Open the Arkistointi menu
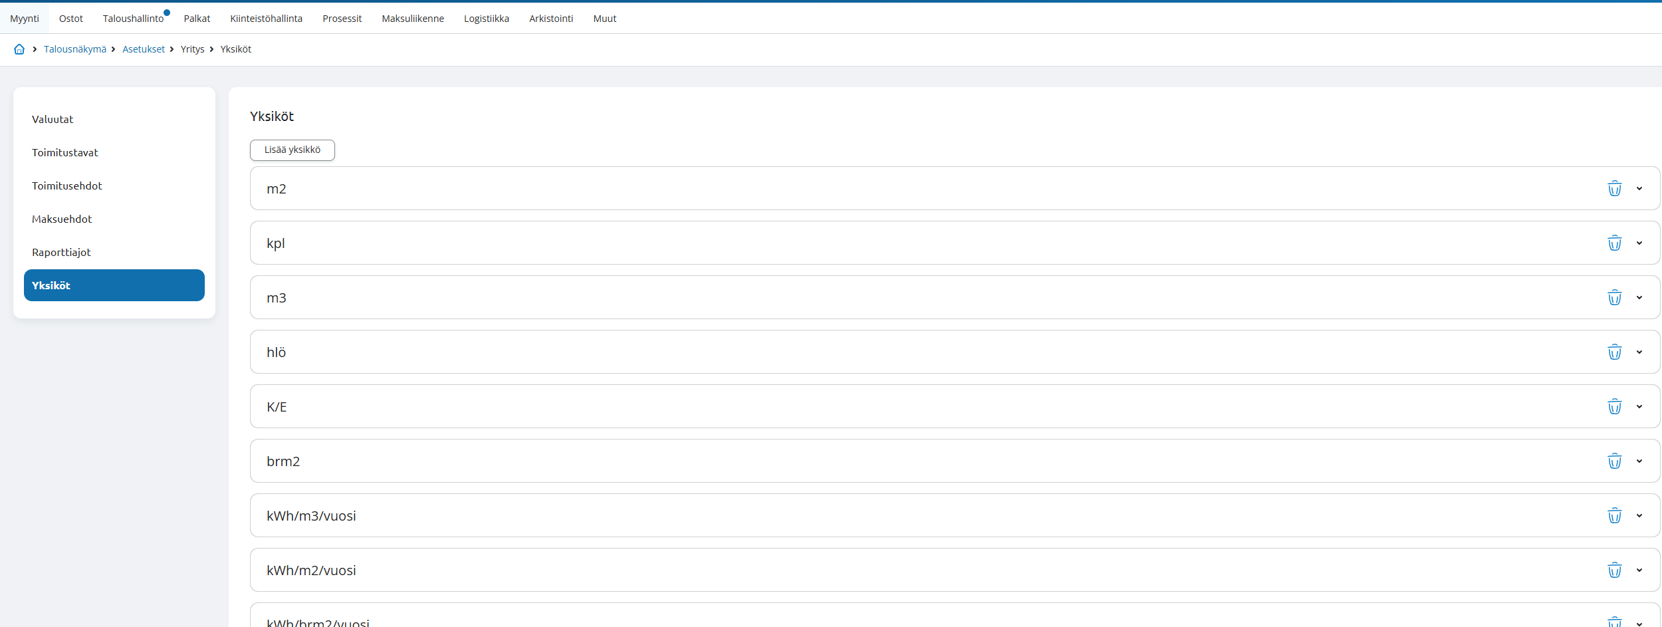Image resolution: width=1662 pixels, height=627 pixels. click(551, 19)
